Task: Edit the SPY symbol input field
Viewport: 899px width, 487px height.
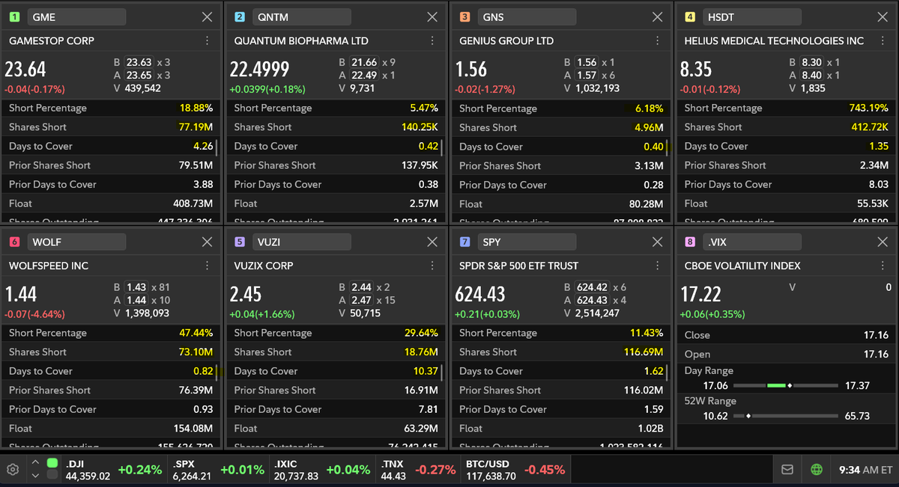Action: 527,242
